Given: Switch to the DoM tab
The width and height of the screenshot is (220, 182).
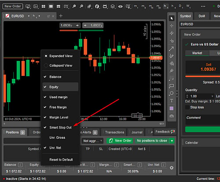Looking at the screenshot, I should point(202,16).
